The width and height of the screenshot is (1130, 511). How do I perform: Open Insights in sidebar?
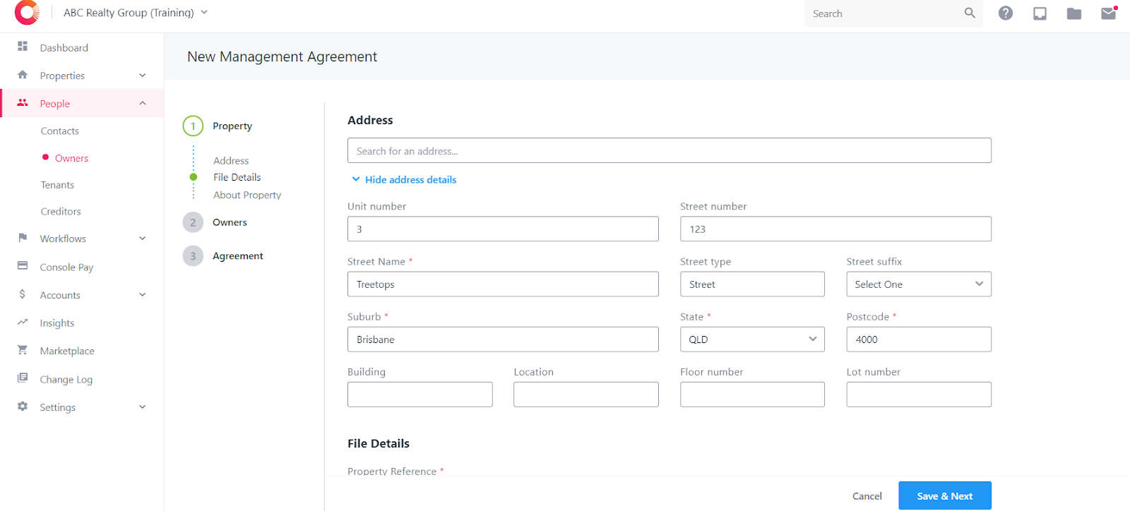point(57,323)
